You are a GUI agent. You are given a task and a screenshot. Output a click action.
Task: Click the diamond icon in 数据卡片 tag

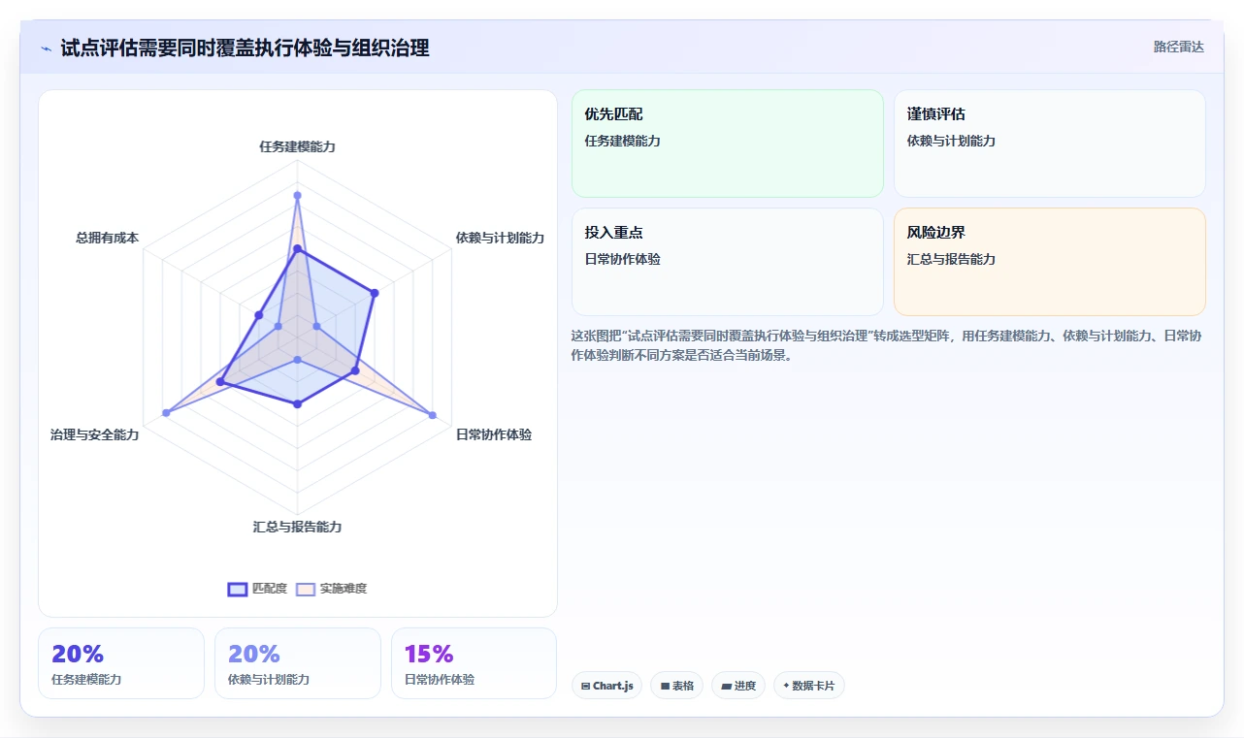pyautogui.click(x=786, y=686)
